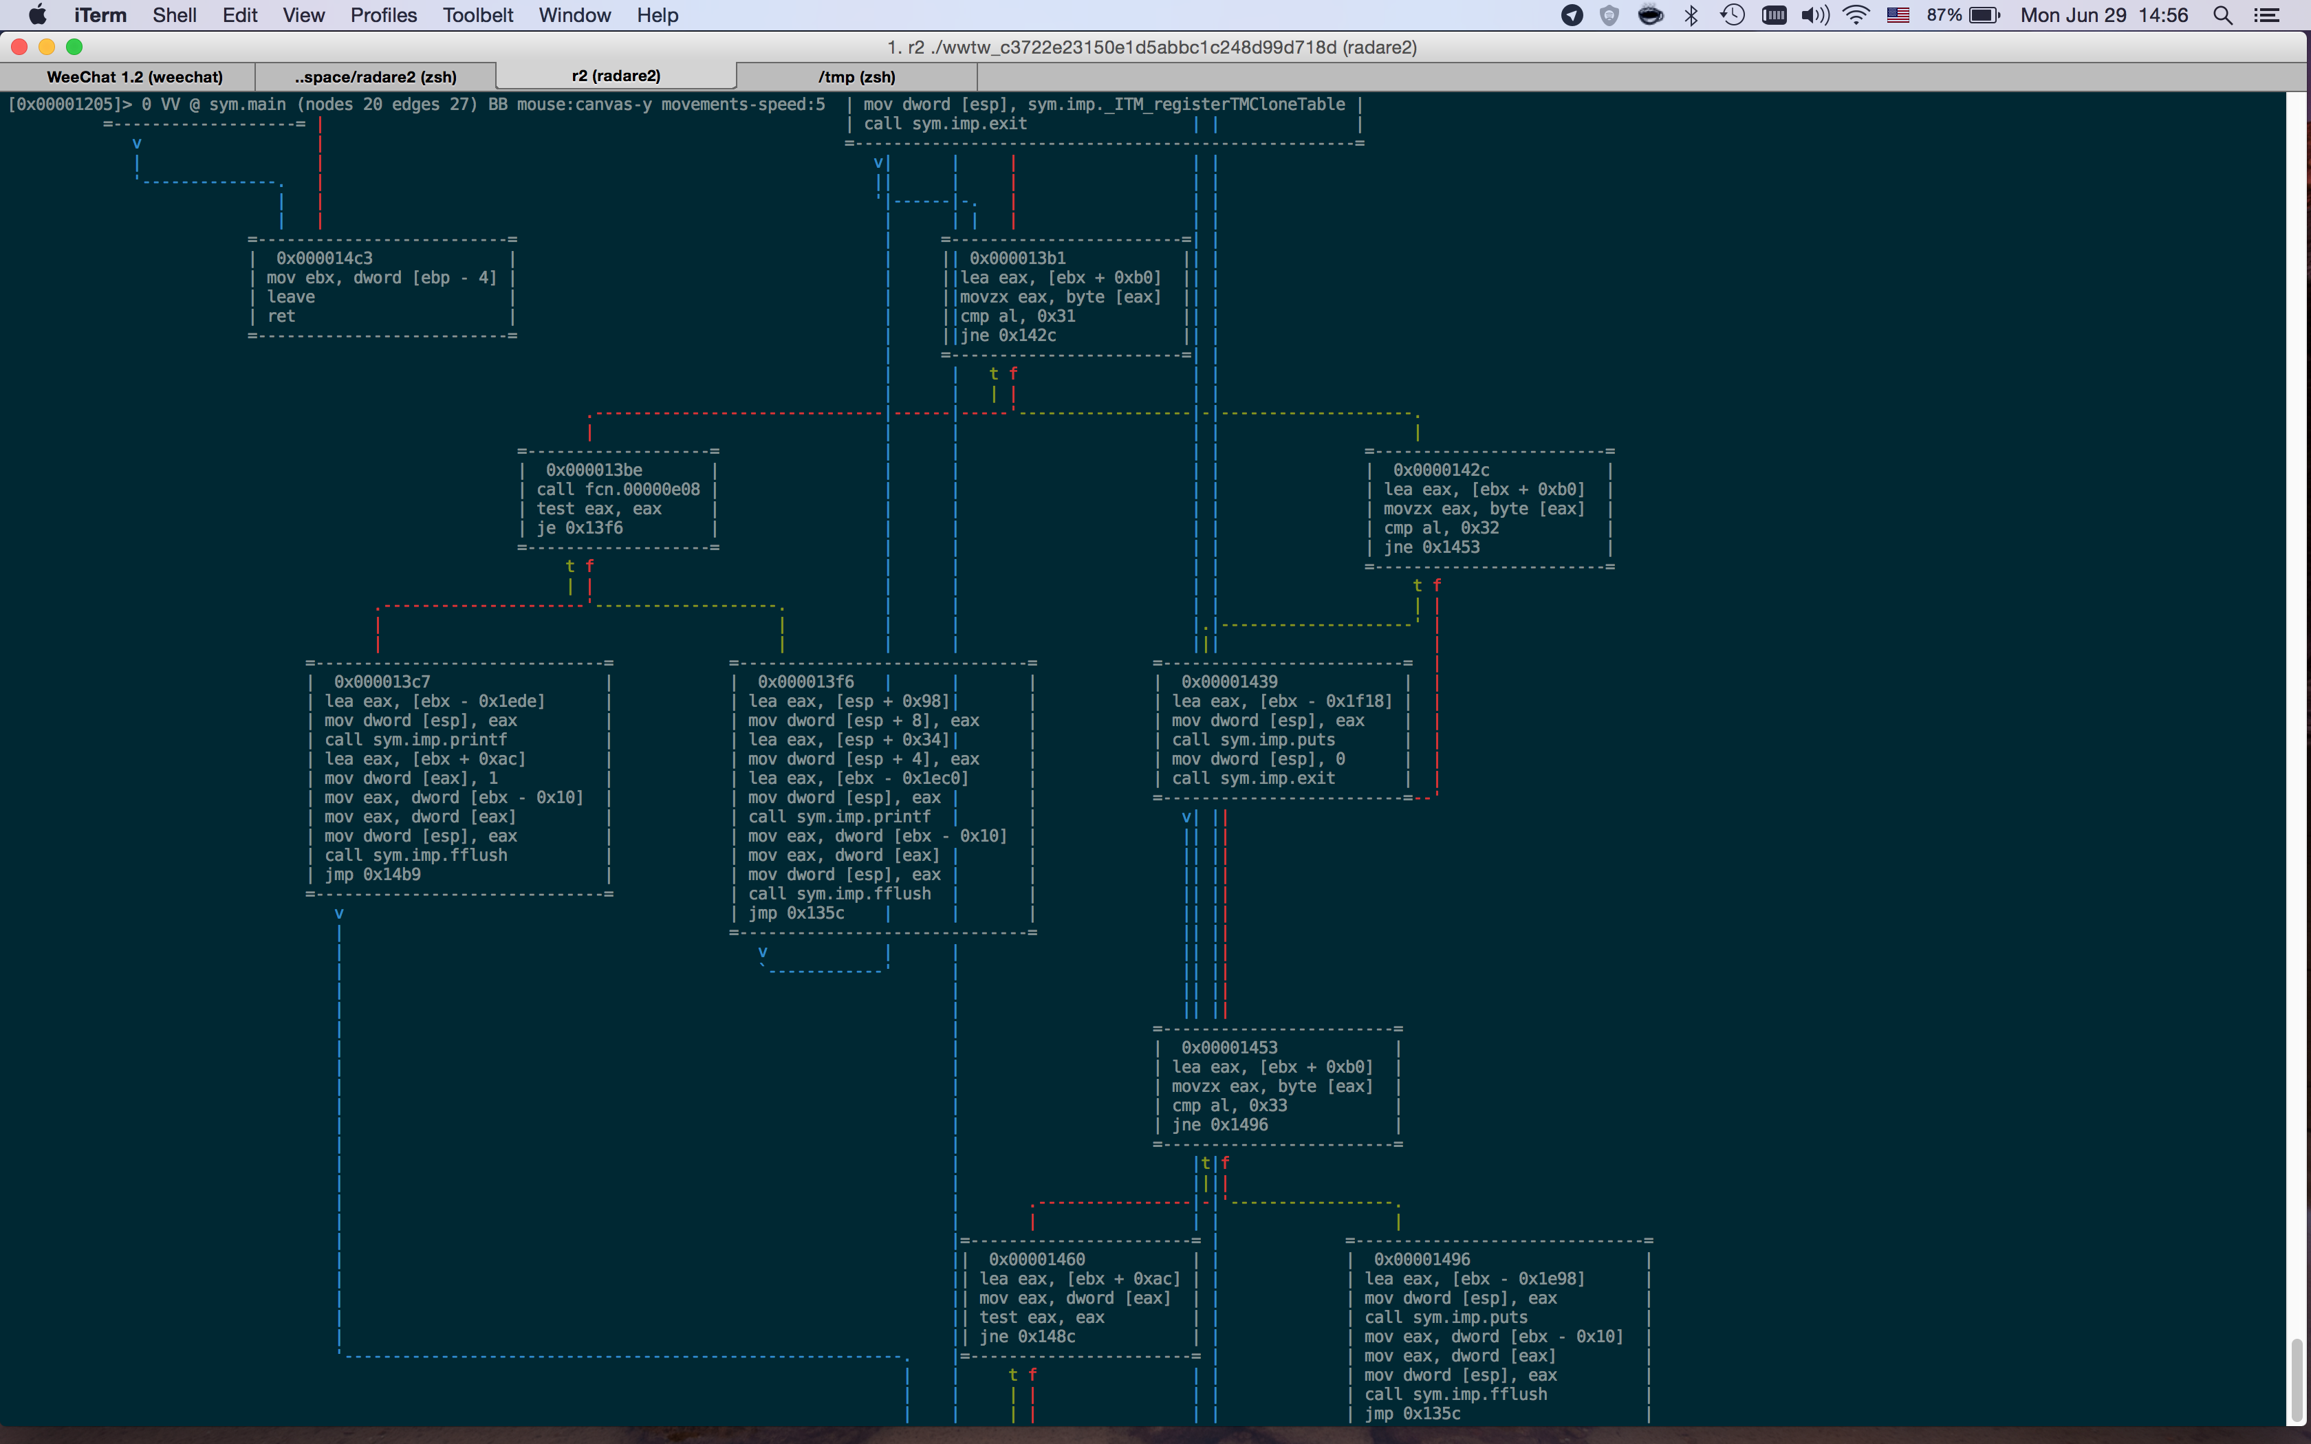Click the graph node address 0x000013c7

click(x=382, y=682)
